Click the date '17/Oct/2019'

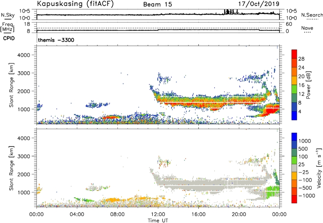(259, 4)
